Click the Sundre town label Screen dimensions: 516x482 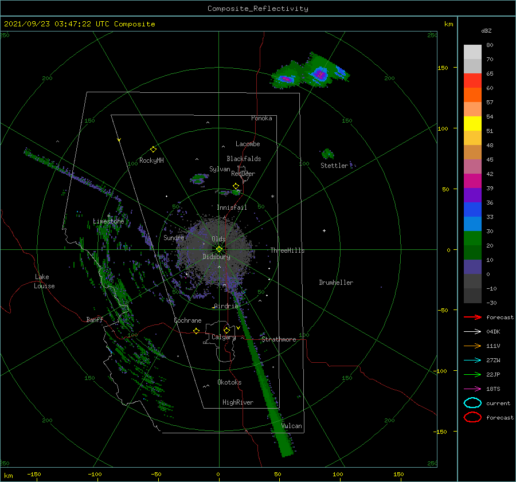point(174,237)
